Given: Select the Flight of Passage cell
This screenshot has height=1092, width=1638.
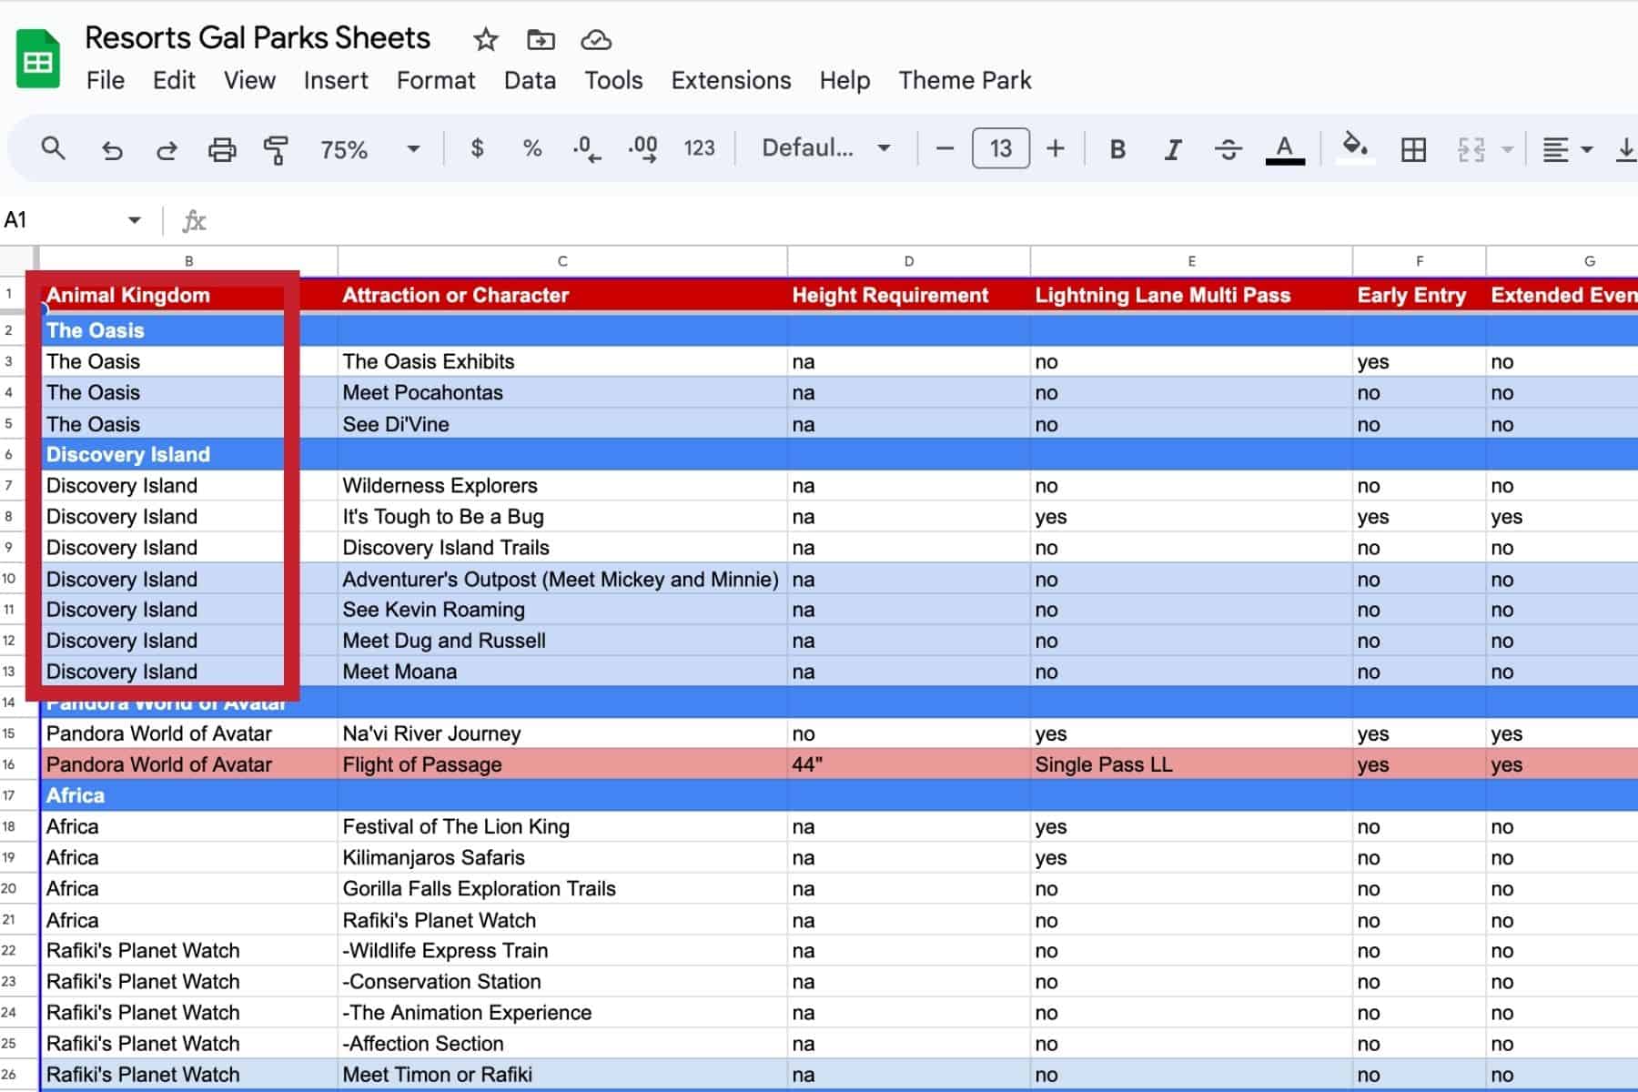Looking at the screenshot, I should pyautogui.click(x=562, y=764).
